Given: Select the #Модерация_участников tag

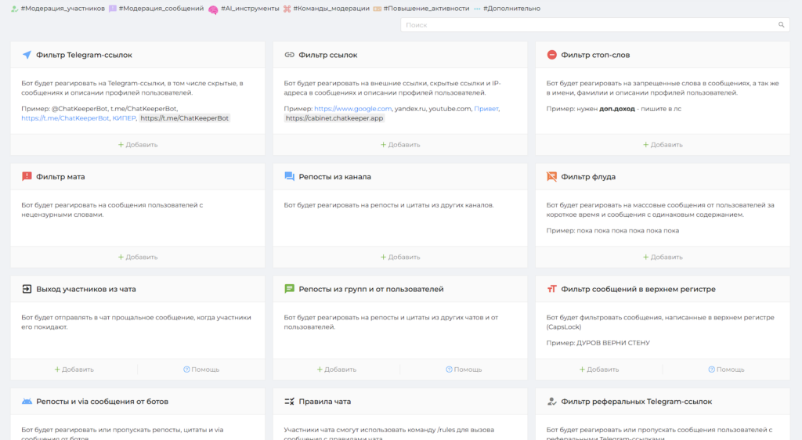Looking at the screenshot, I should tap(58, 9).
